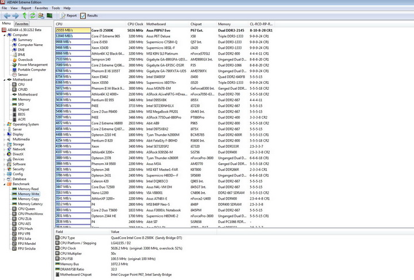The image size is (414, 280).
Task: Select the Core i7 Extreme 965 row
Action: pos(164,36)
